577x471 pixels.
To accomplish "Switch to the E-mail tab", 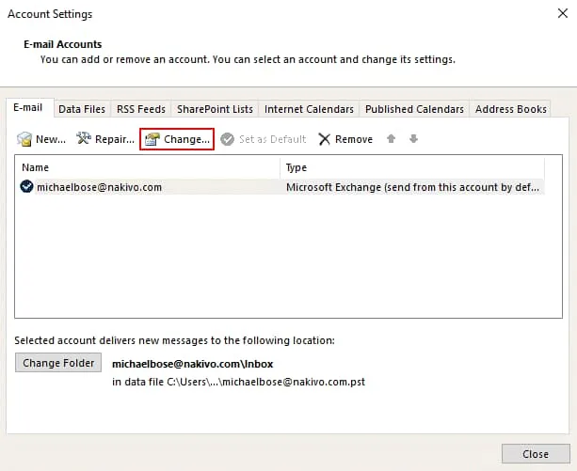I will pos(28,108).
